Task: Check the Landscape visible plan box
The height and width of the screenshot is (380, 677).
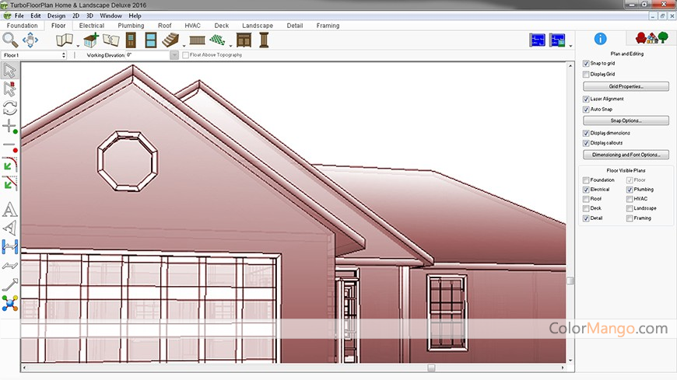Action: [x=630, y=208]
